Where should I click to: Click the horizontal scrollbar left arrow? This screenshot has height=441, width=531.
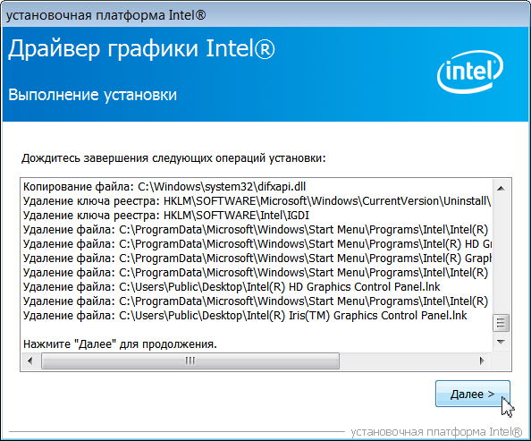click(x=30, y=360)
